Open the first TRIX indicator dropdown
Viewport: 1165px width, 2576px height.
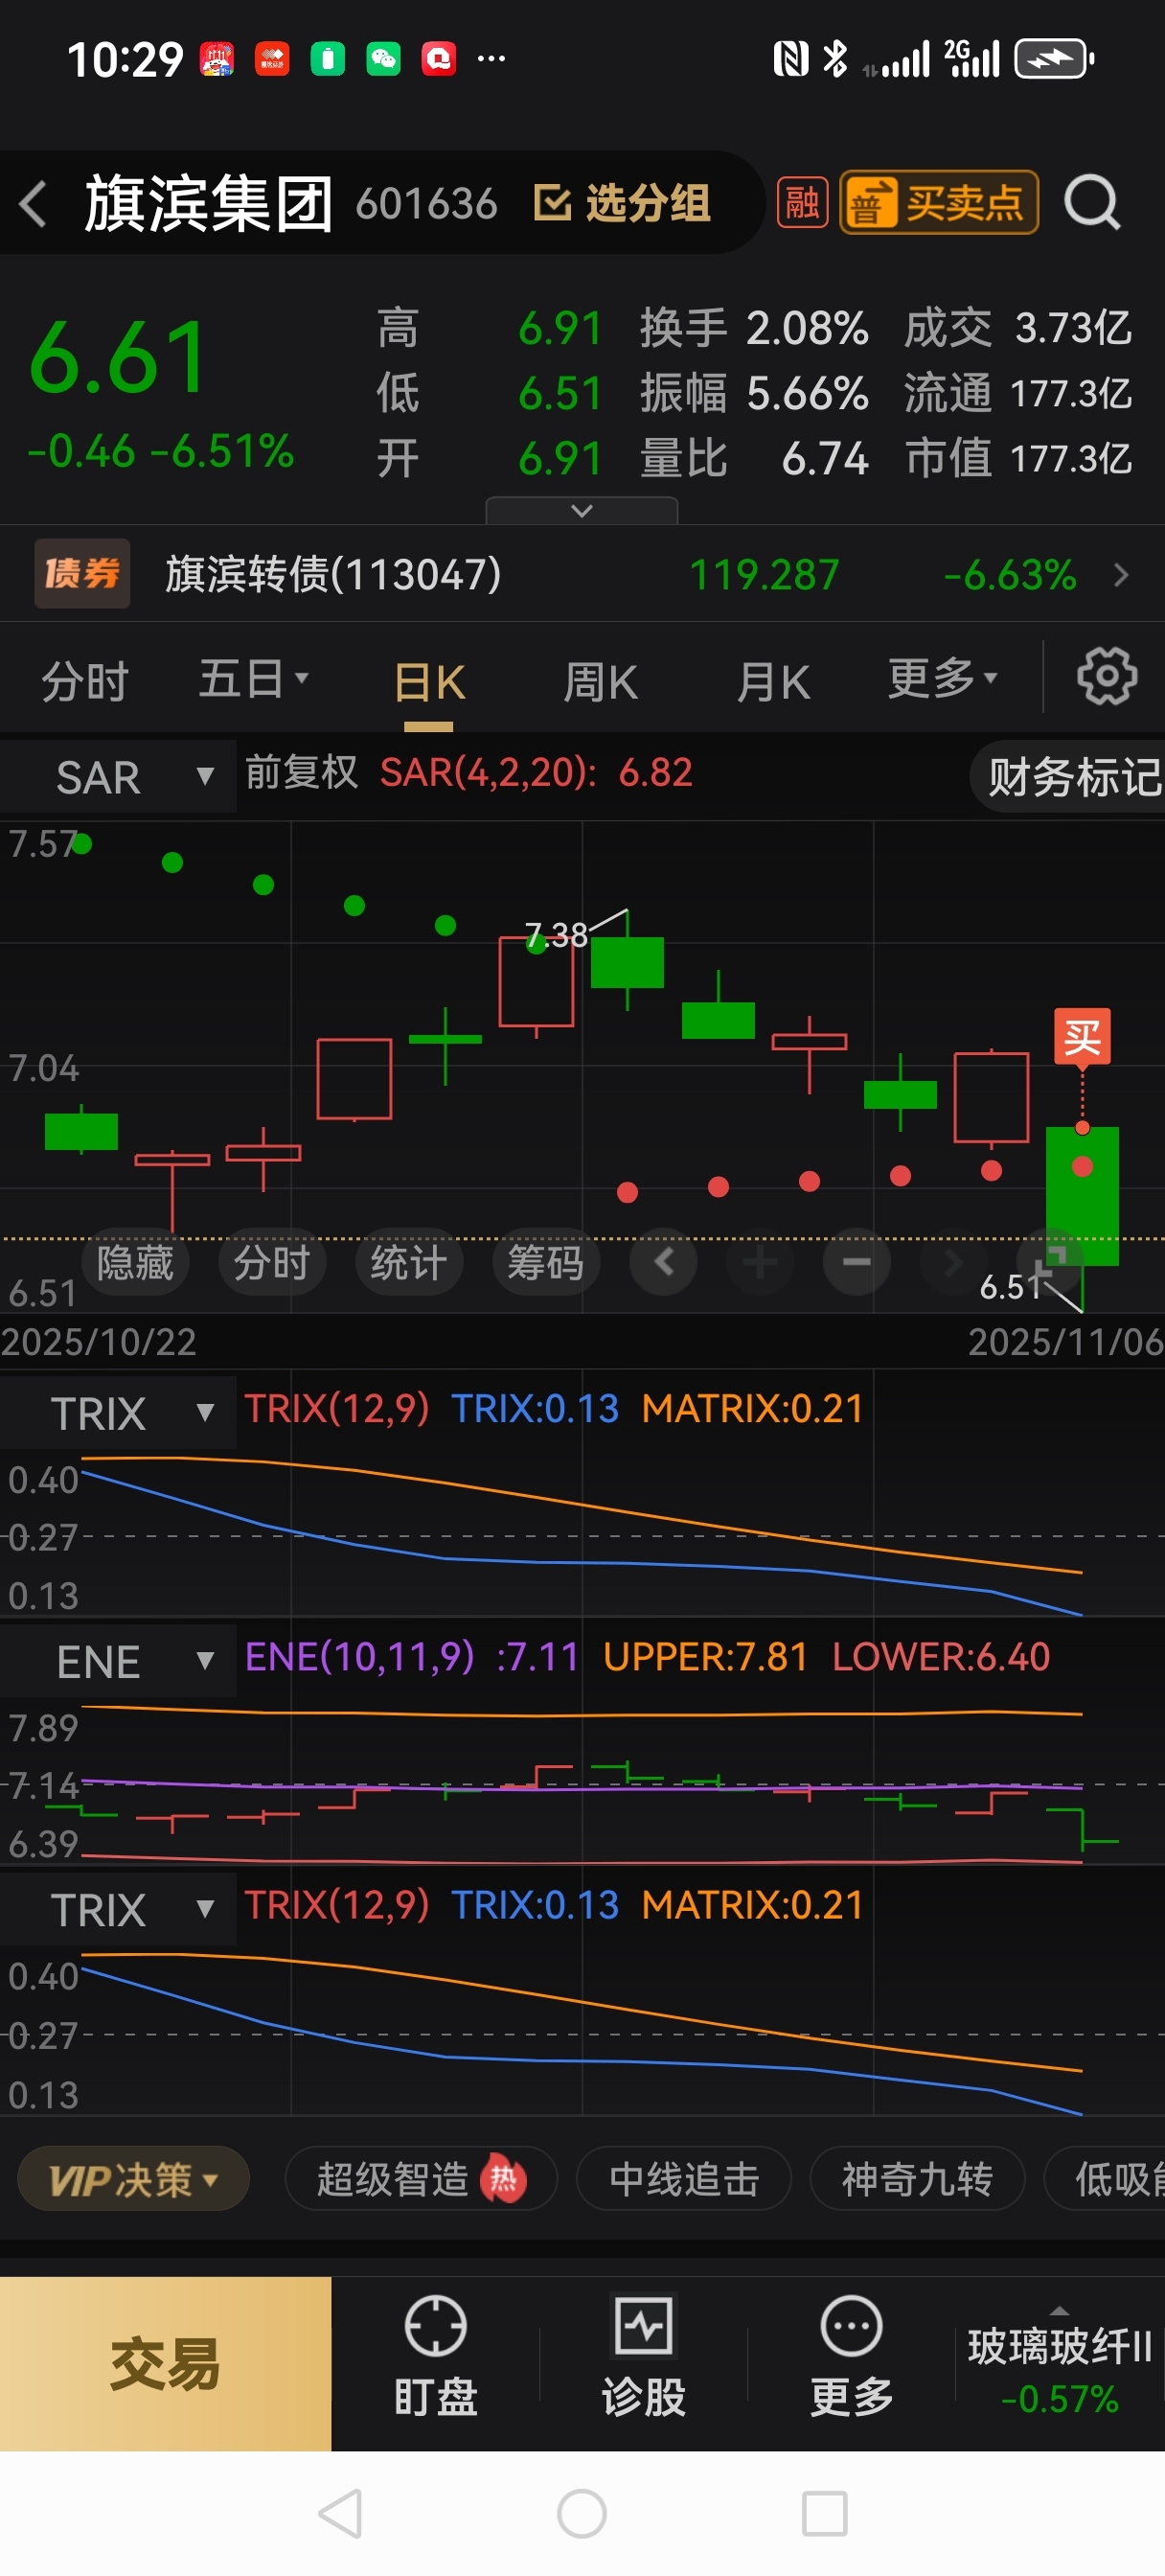click(118, 1413)
